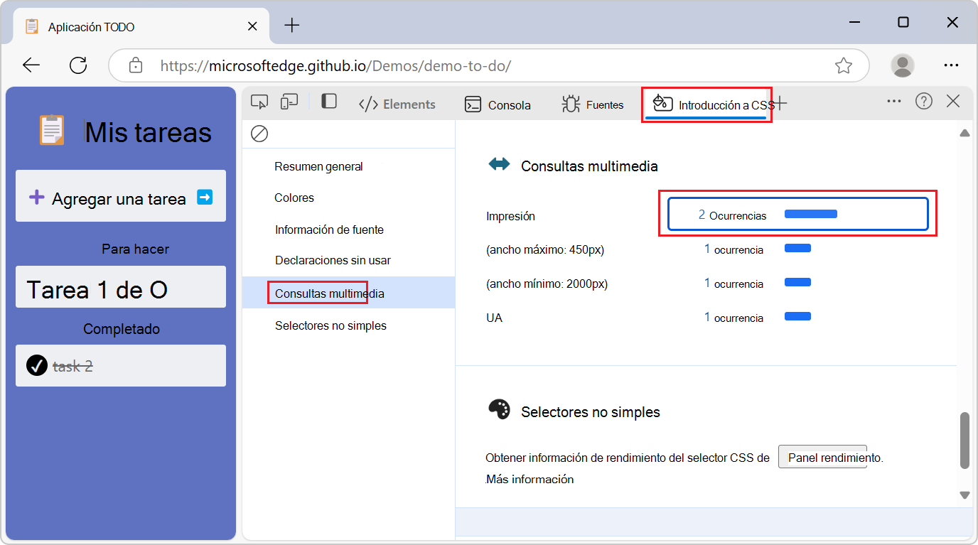Switch to the Fuentes tab
Viewport: 978px width, 545px height.
coord(592,104)
